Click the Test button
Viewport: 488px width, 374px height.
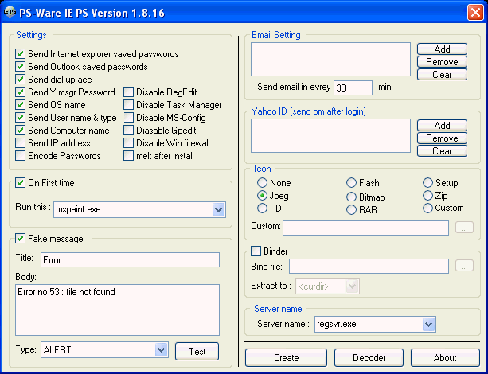click(197, 351)
